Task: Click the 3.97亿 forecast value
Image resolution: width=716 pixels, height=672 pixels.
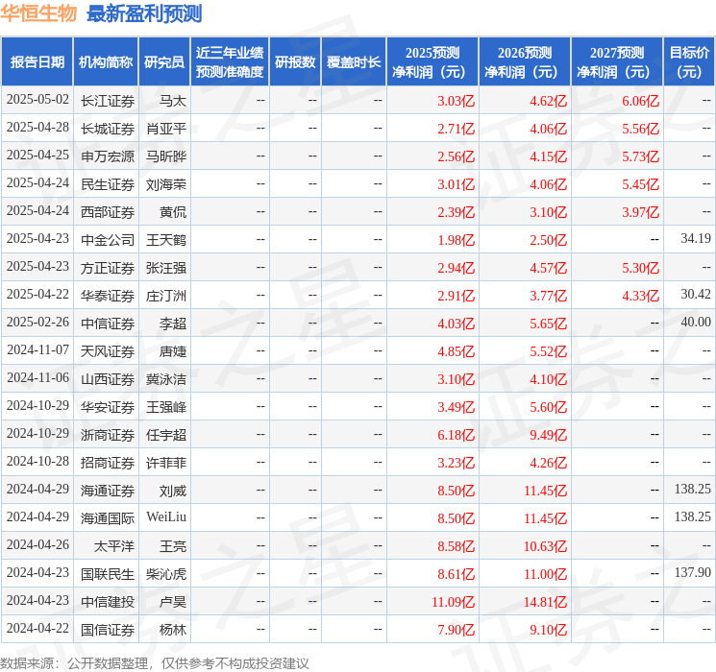Action: (640, 212)
